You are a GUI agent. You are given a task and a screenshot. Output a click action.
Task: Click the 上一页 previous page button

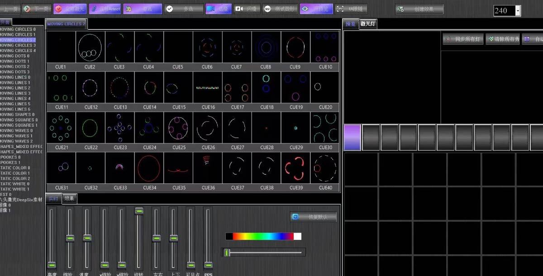point(10,9)
